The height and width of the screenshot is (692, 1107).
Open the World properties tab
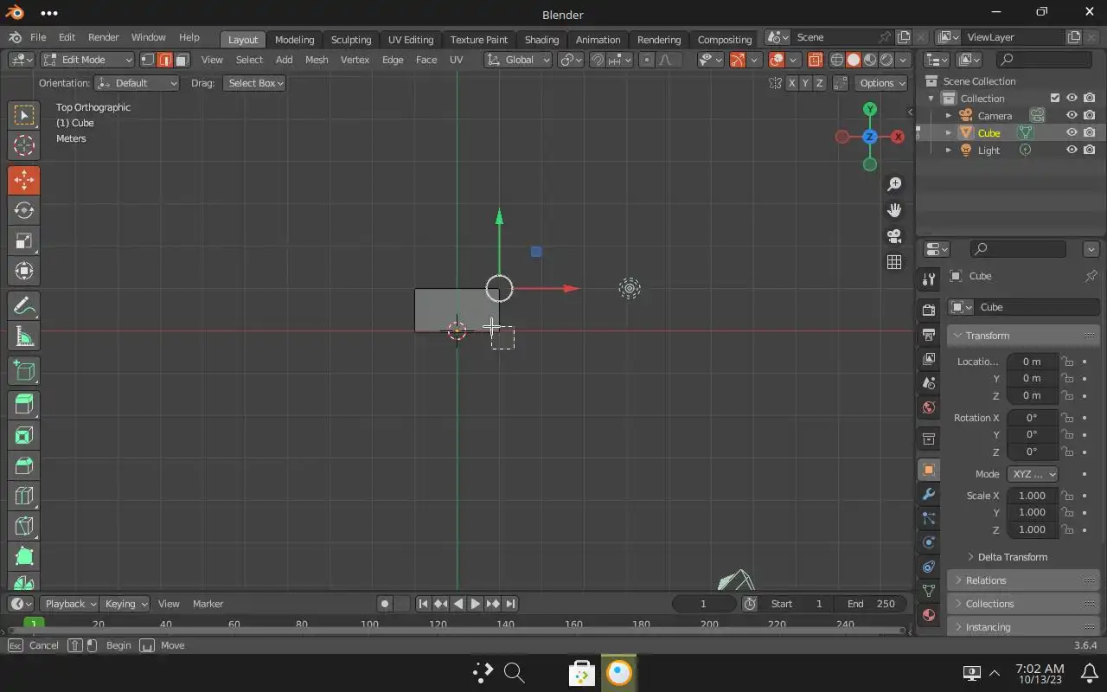click(x=929, y=407)
